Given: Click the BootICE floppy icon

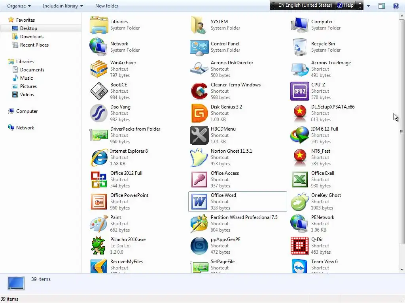Looking at the screenshot, I should (98, 91).
